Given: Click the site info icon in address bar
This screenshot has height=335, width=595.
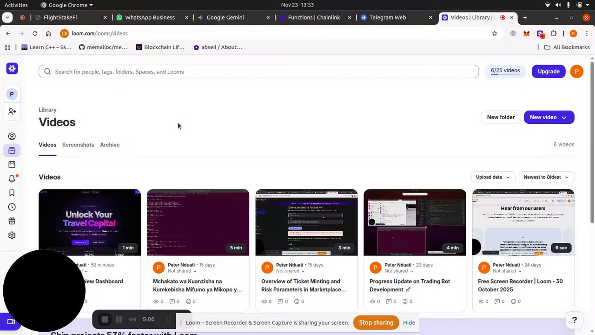Looking at the screenshot, I should point(64,33).
